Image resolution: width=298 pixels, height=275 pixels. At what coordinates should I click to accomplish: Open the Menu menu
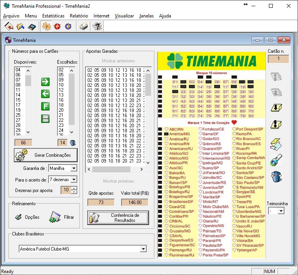pos(31,16)
